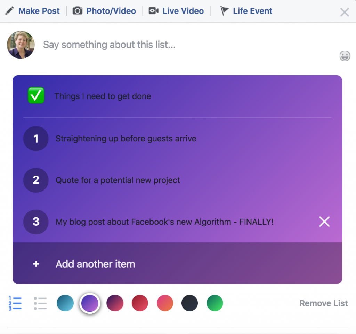This screenshot has width=356, height=334.
Task: Choose the green background color swatch
Action: click(215, 303)
